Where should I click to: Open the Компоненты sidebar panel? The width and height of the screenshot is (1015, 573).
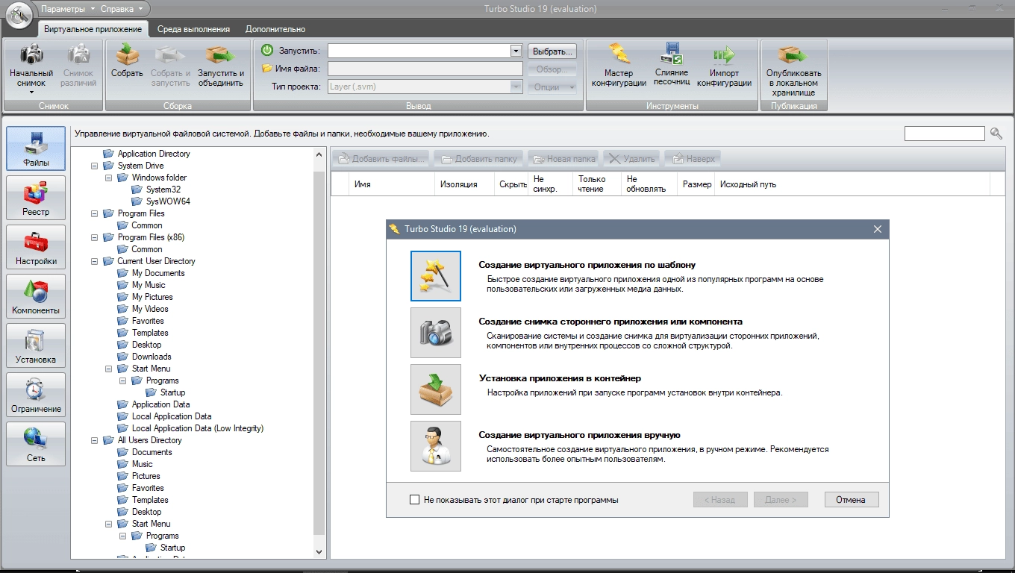pyautogui.click(x=36, y=296)
